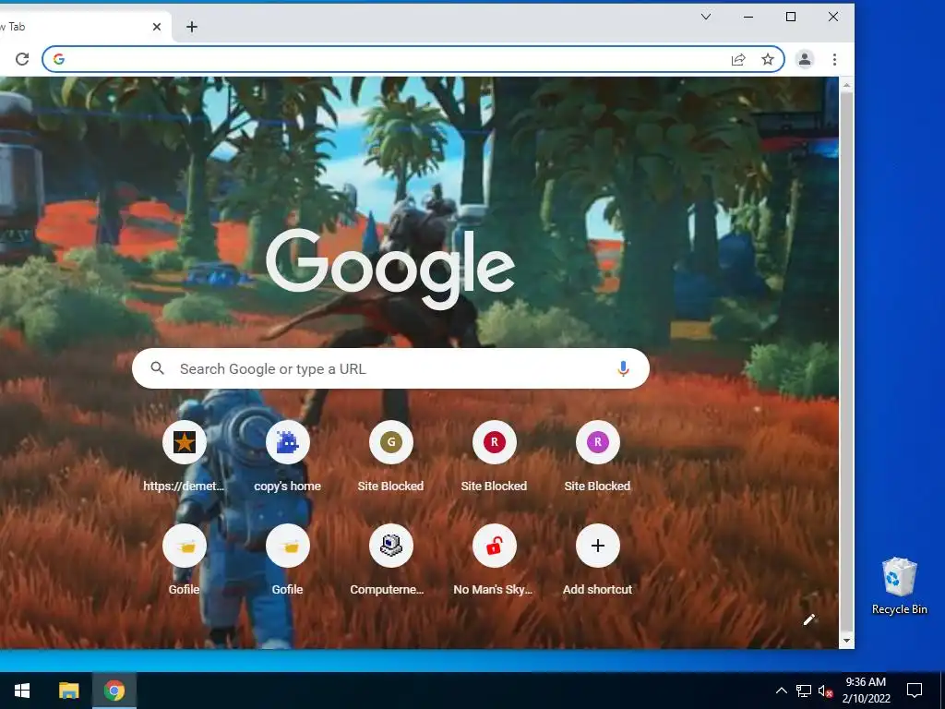Screen dimensions: 945x709
Task: Show hidden system tray icons
Action: (x=781, y=691)
